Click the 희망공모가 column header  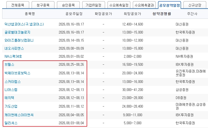(x=132, y=14)
